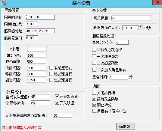The height and width of the screenshot is (131, 162).
Task: Click the 全局攻法速值 field showing 45
Action: (x=40, y=97)
